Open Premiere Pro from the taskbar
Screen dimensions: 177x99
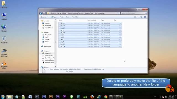tap(64, 97)
